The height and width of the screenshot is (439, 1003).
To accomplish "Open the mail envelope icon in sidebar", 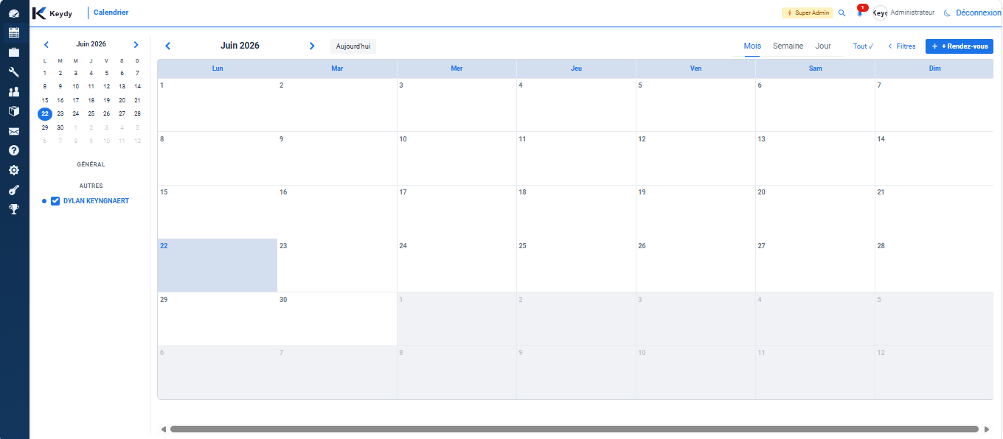I will (13, 131).
